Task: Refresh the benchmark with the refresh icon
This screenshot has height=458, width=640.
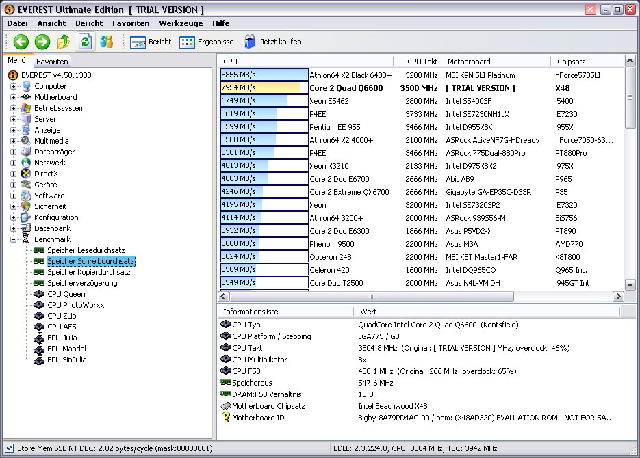Action: (x=85, y=42)
